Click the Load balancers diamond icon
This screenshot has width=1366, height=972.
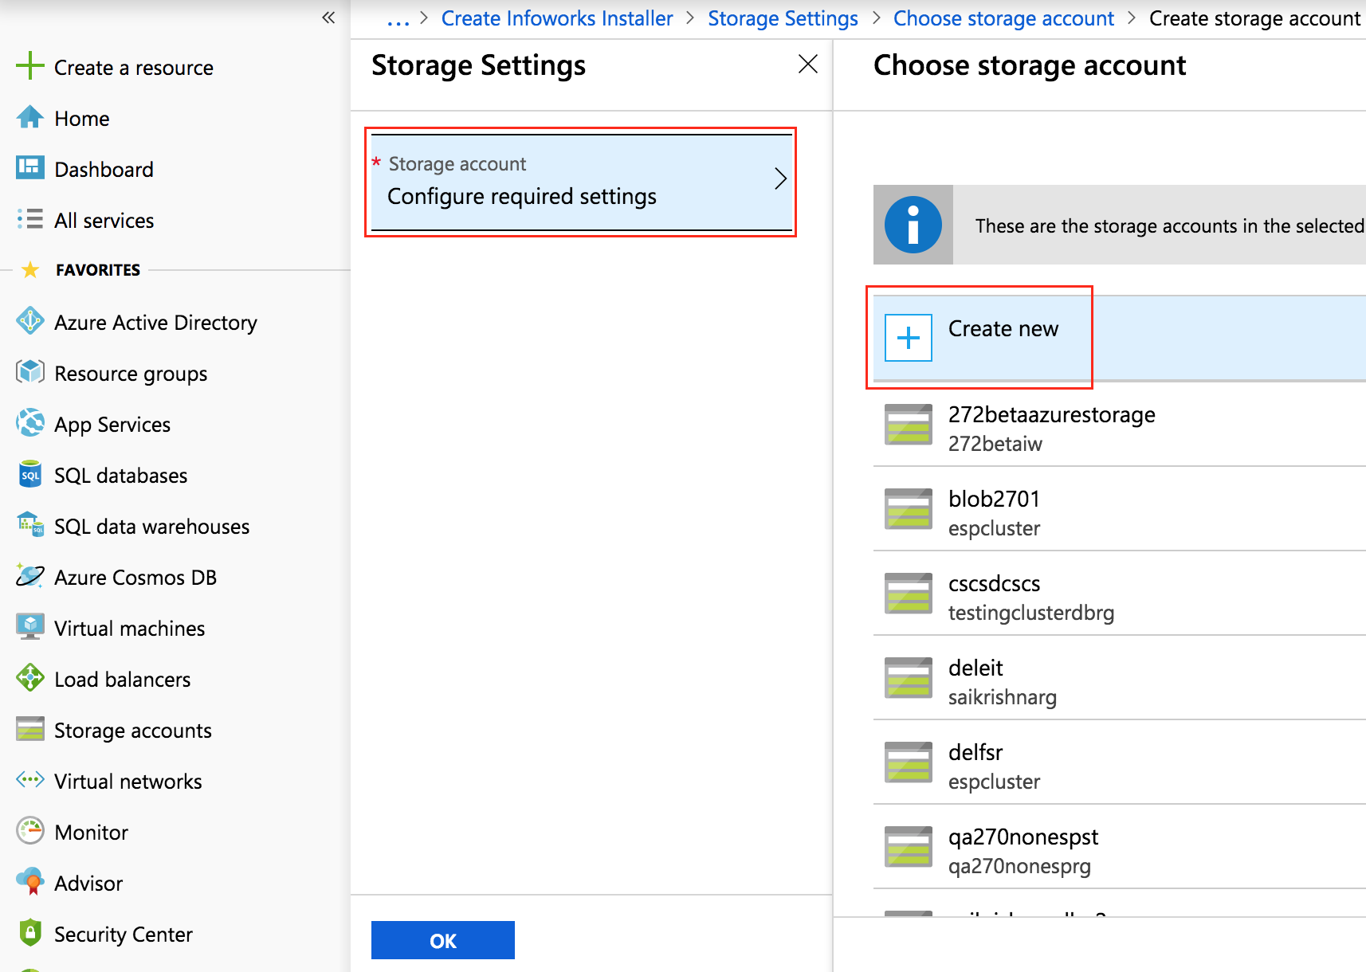tap(30, 678)
